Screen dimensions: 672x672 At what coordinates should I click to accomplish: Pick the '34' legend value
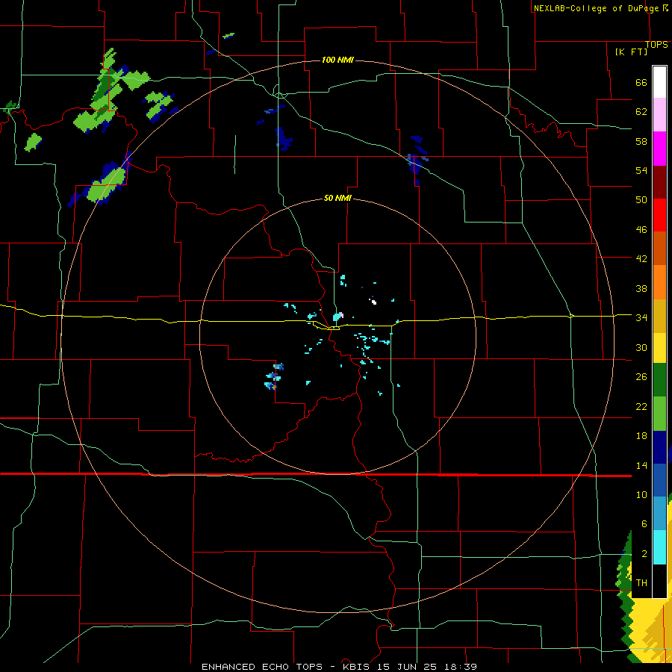coord(641,317)
